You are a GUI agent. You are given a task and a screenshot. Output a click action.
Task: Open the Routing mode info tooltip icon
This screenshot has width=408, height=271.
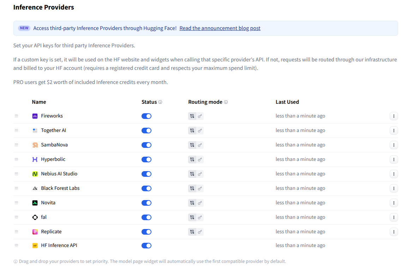[x=226, y=102]
